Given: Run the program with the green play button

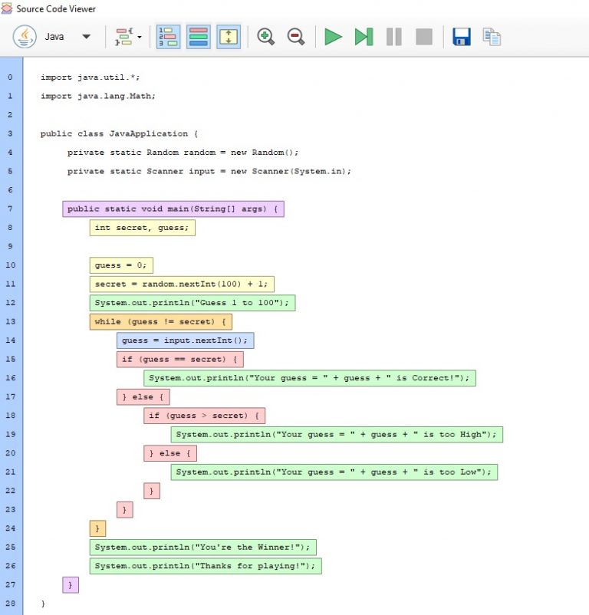Looking at the screenshot, I should (x=333, y=36).
